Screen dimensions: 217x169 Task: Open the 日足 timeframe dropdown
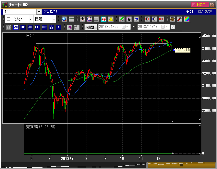pyautogui.click(x=45, y=19)
